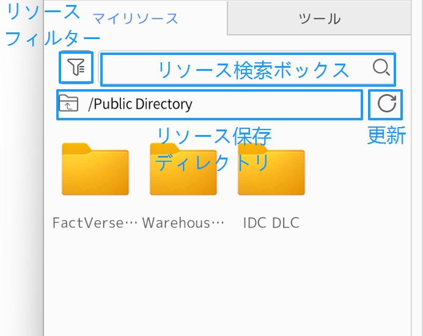This screenshot has height=336, width=423.
Task: Click the magnifier search icon
Action: 381,68
